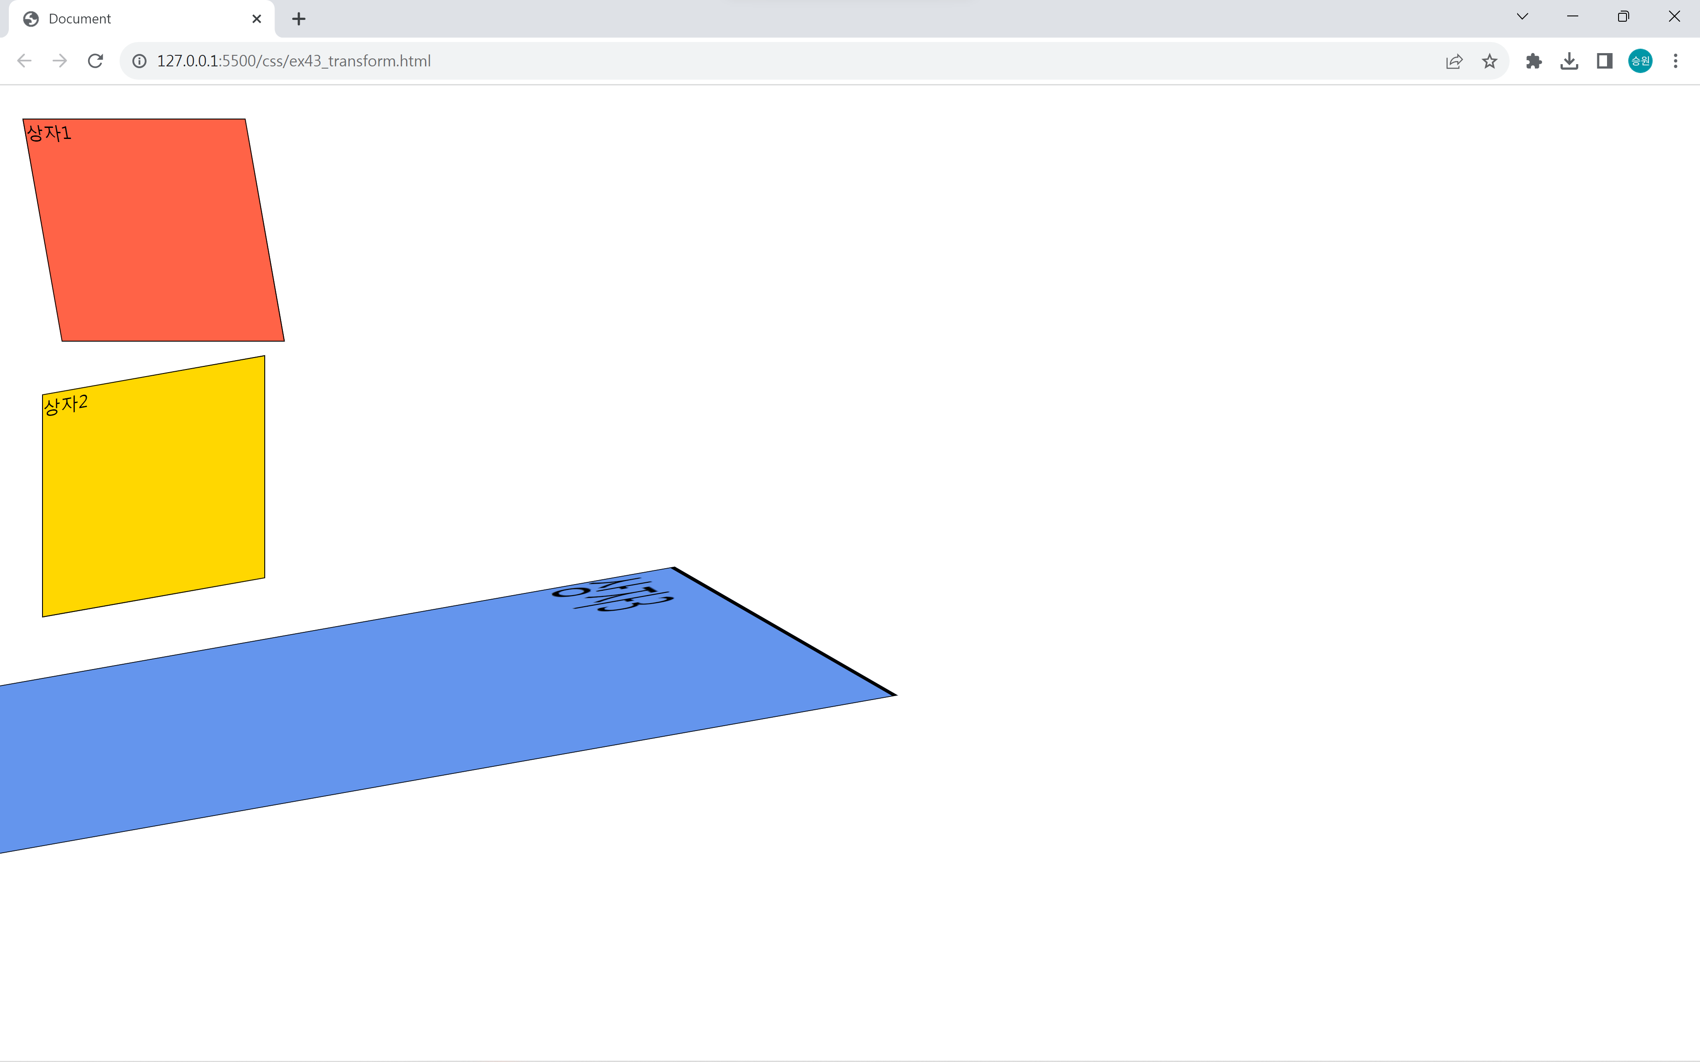
Task: Expand the tab search chevron
Action: 1522,17
